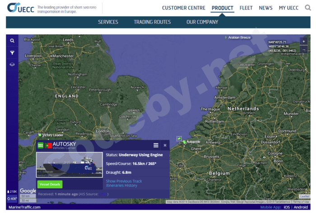The height and width of the screenshot is (213, 316).
Task: Click the 'Amsterdam' map label
Action: point(225,97)
